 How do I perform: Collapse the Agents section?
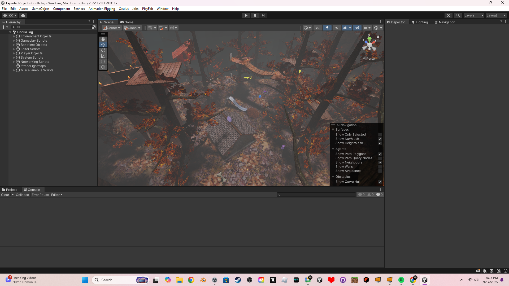(333, 149)
